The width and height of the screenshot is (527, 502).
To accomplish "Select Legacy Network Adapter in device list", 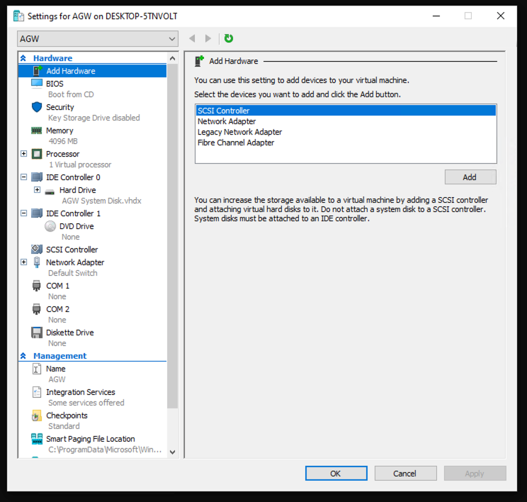I will pyautogui.click(x=239, y=132).
